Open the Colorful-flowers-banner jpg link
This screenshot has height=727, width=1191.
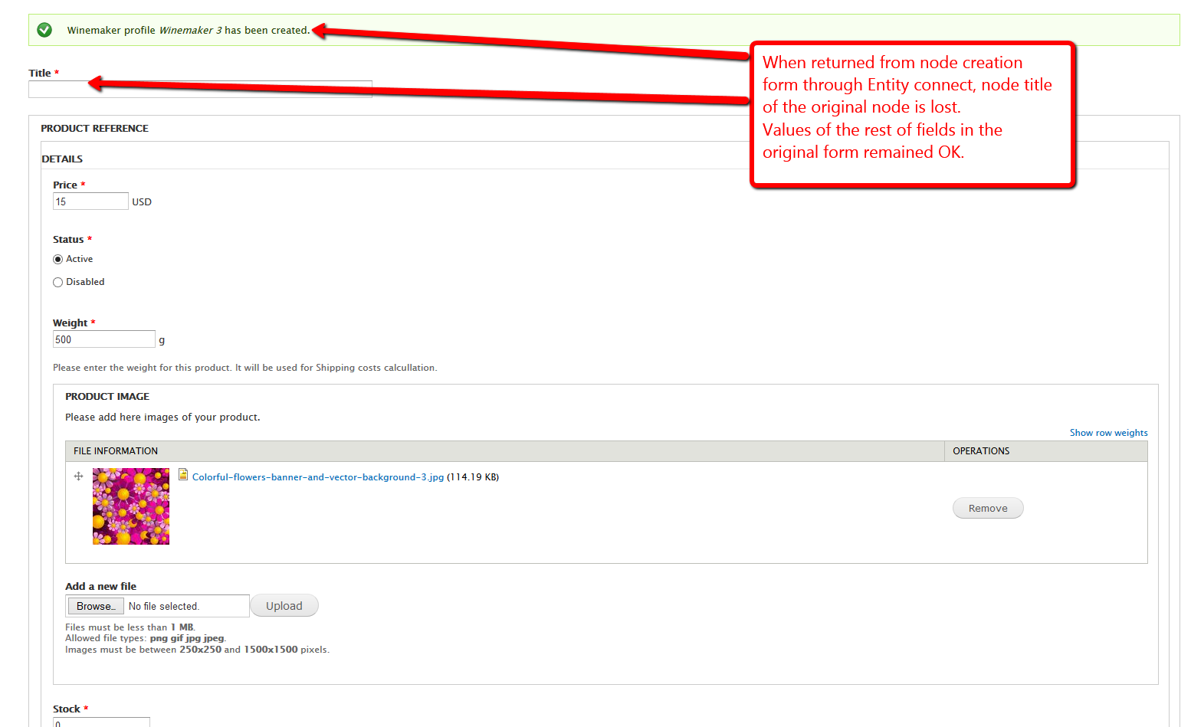[317, 476]
